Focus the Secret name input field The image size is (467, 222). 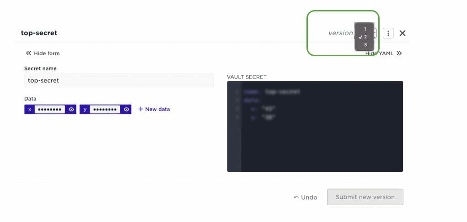119,80
